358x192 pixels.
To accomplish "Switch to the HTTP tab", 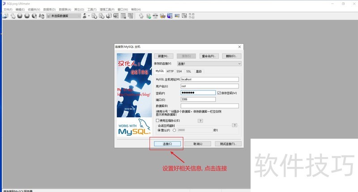I will pyautogui.click(x=170, y=72).
